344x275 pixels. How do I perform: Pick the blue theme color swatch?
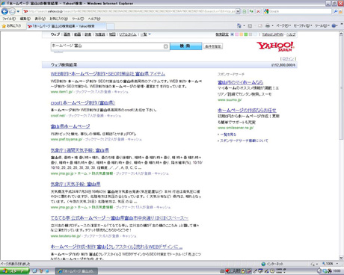click(232, 34)
